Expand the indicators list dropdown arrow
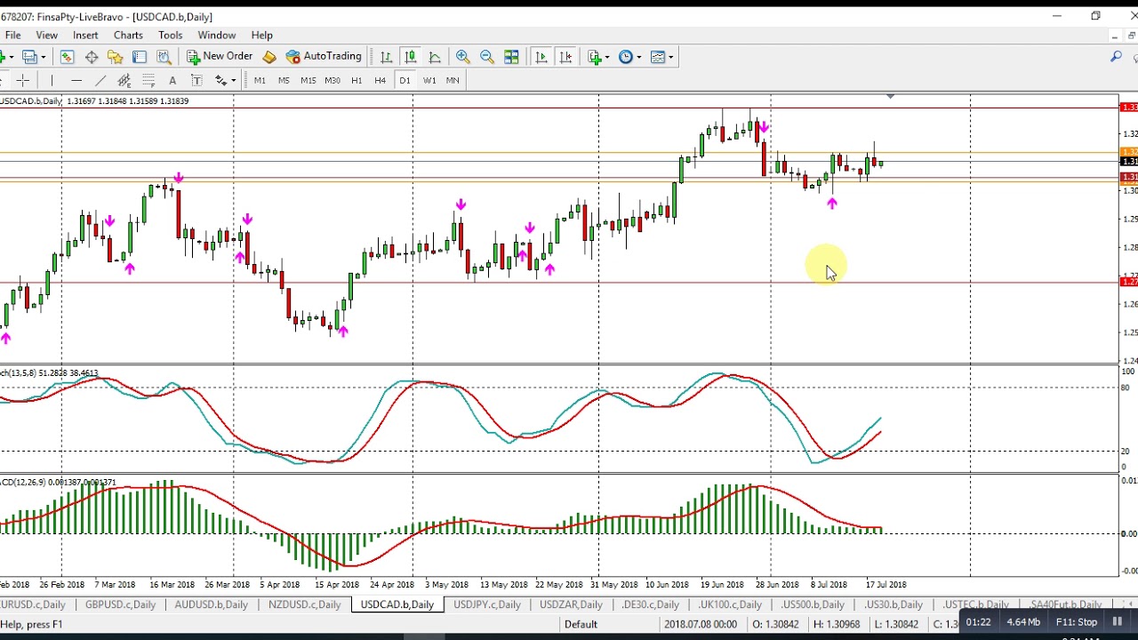The height and width of the screenshot is (640, 1138). (x=605, y=57)
